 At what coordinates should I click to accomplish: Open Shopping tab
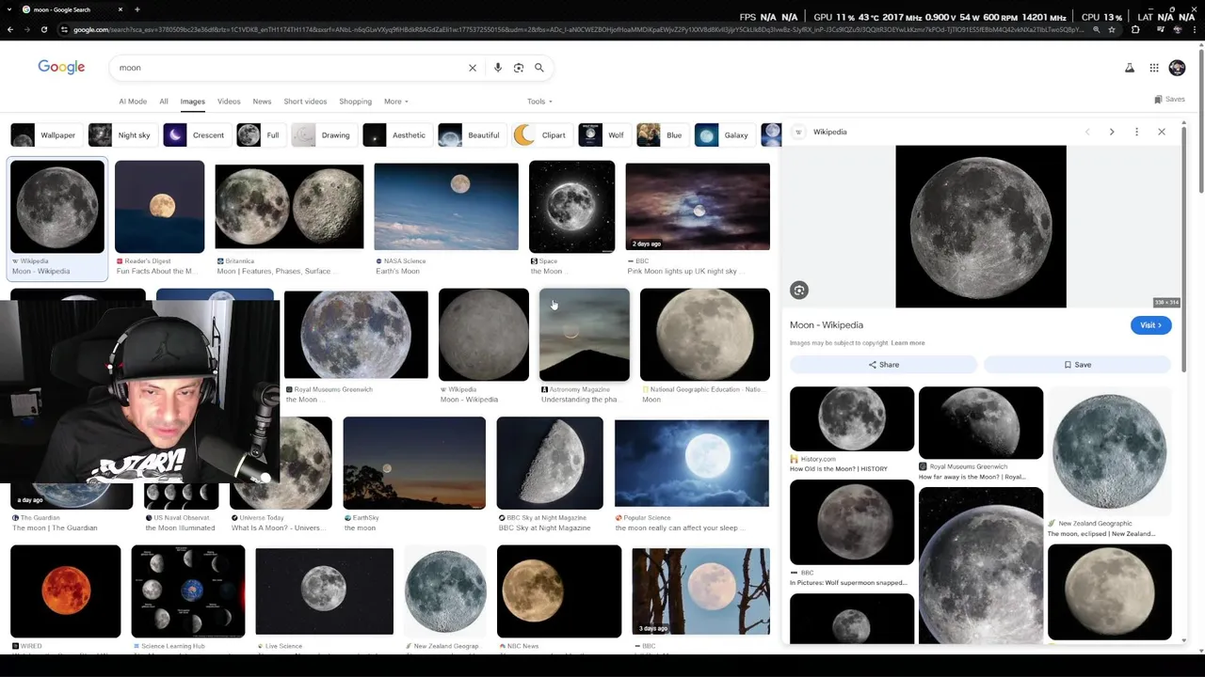coord(355,101)
